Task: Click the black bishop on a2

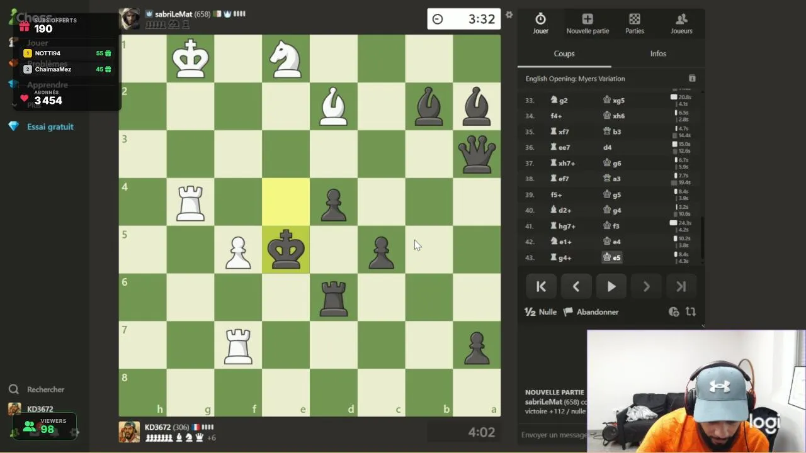Action: [x=477, y=106]
